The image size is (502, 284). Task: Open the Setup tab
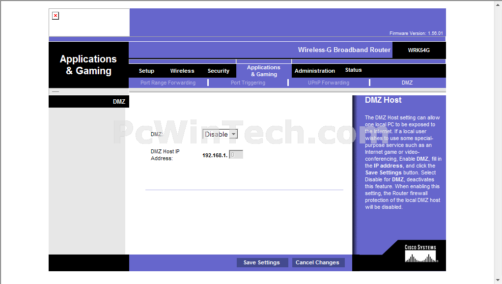coord(146,71)
